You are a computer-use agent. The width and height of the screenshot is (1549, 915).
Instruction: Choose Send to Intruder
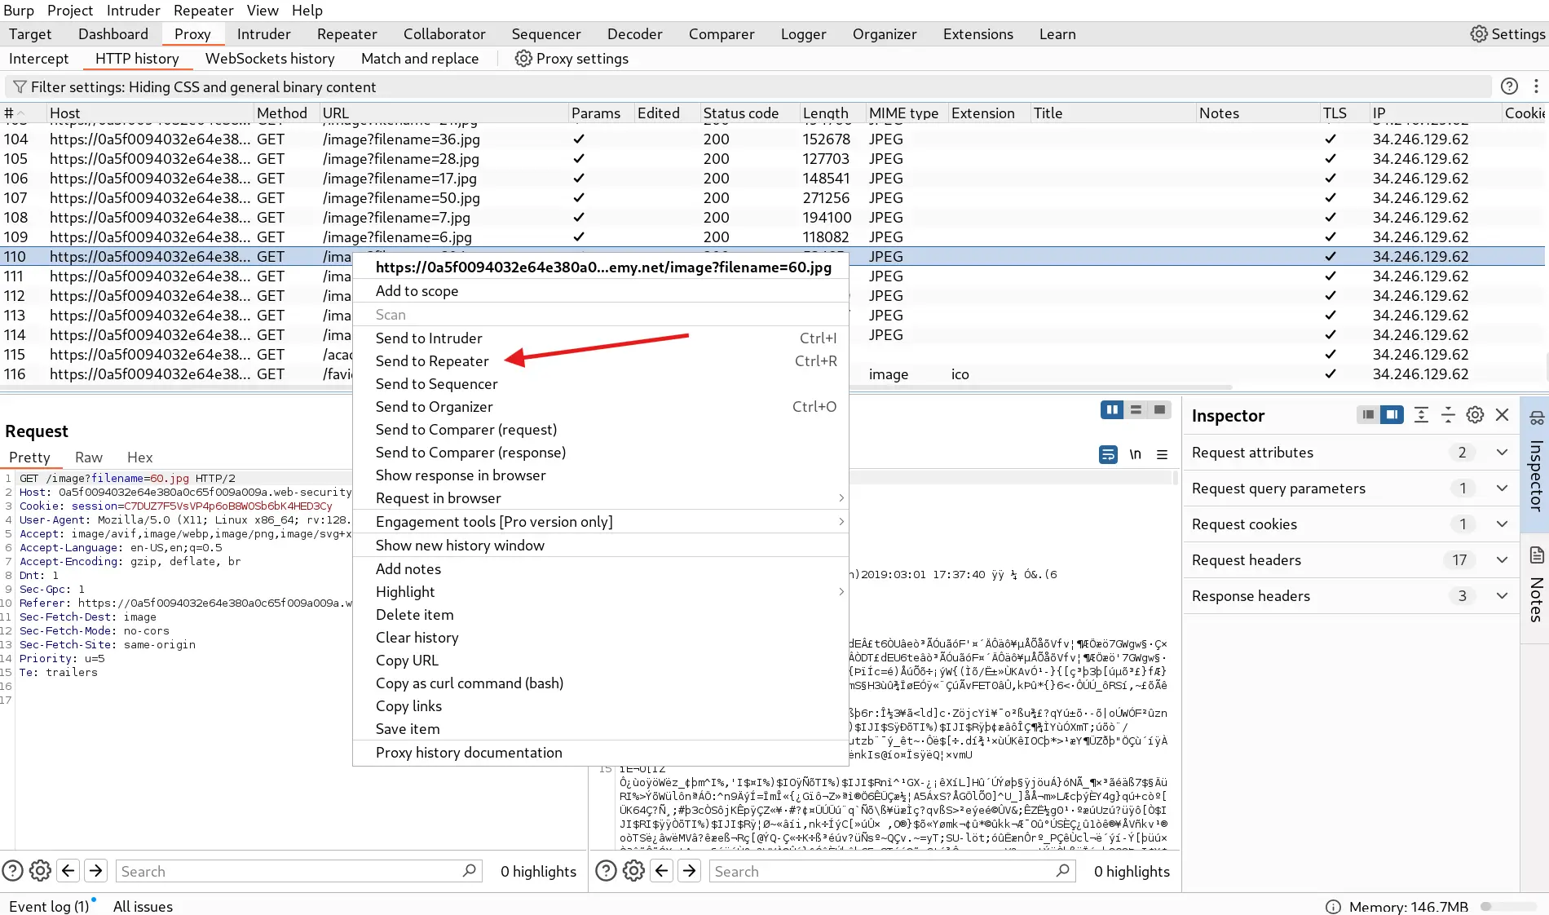601,338
